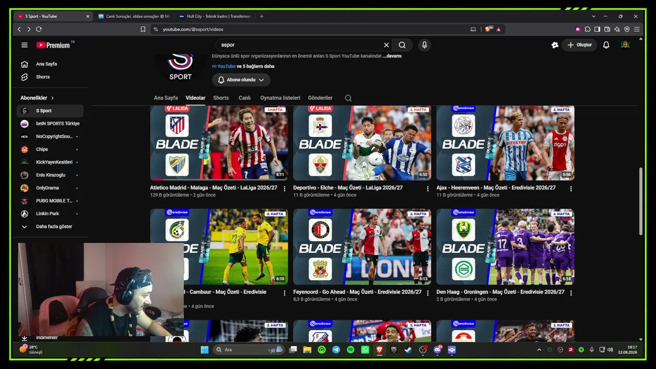Start voice search with the microphone
656x369 pixels.
tap(424, 45)
